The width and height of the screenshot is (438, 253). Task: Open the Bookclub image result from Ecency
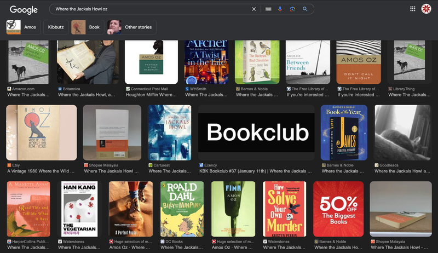(256, 133)
